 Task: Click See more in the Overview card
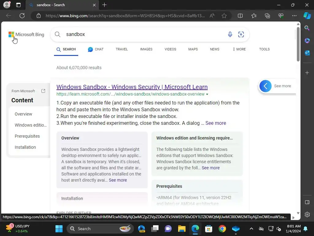pos(118,180)
